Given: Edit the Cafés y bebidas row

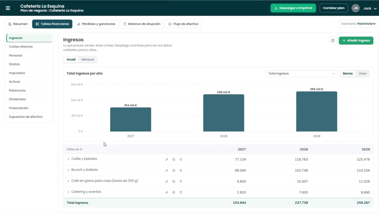Looking at the screenshot, I should tap(167, 159).
